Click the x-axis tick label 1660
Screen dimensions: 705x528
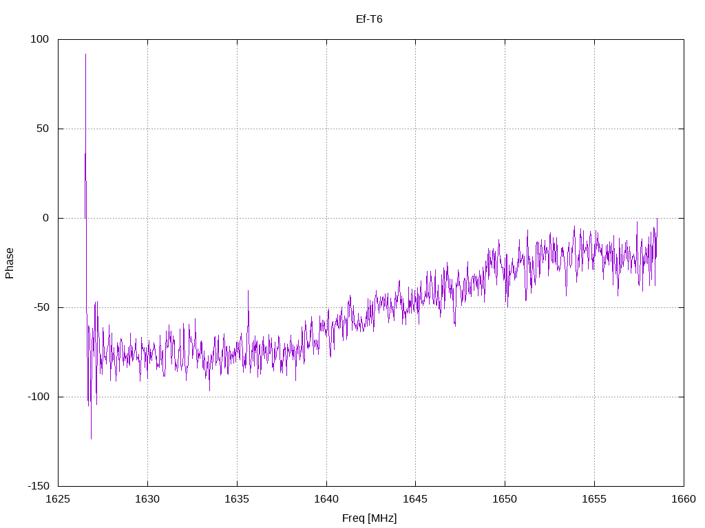tap(684, 499)
